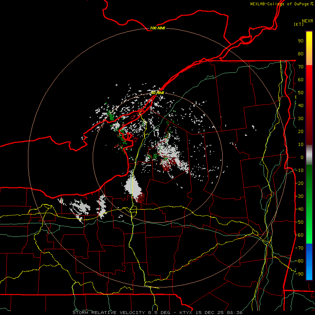Screen dimensions: 315x315
Task: Click the 90 value on the velocity scale
Action: pos(301,41)
